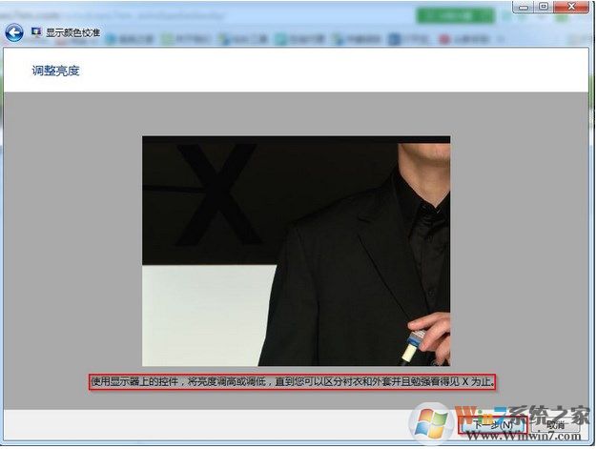Click the 取消 button
The image size is (597, 449).
tap(555, 425)
